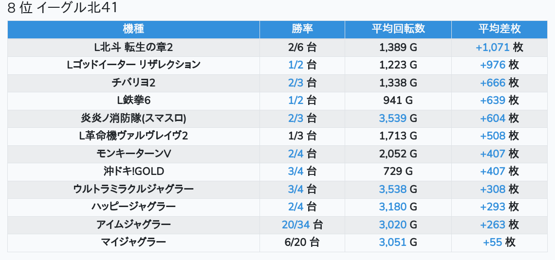Select the マイジャグラー machine row
This screenshot has width=555, height=260.
(133, 242)
